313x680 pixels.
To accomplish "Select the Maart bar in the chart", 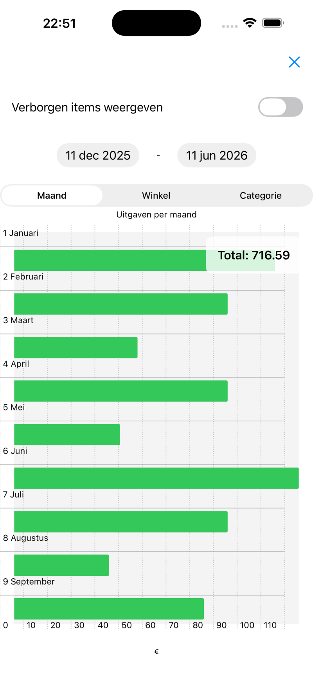I will tap(76, 347).
